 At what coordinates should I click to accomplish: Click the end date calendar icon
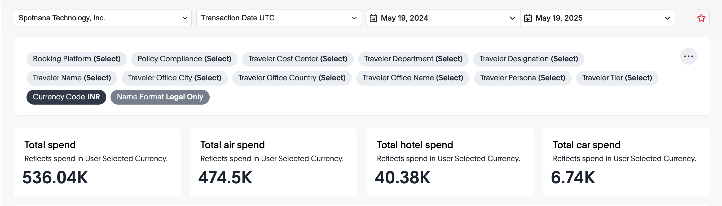point(528,18)
